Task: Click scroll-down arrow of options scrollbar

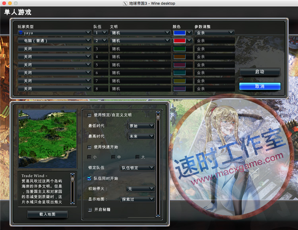Action: click(158, 215)
